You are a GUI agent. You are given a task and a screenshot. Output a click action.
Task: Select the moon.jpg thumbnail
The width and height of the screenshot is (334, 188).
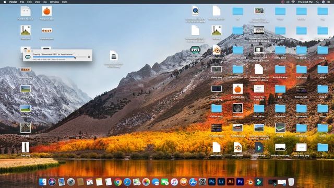pos(237,108)
